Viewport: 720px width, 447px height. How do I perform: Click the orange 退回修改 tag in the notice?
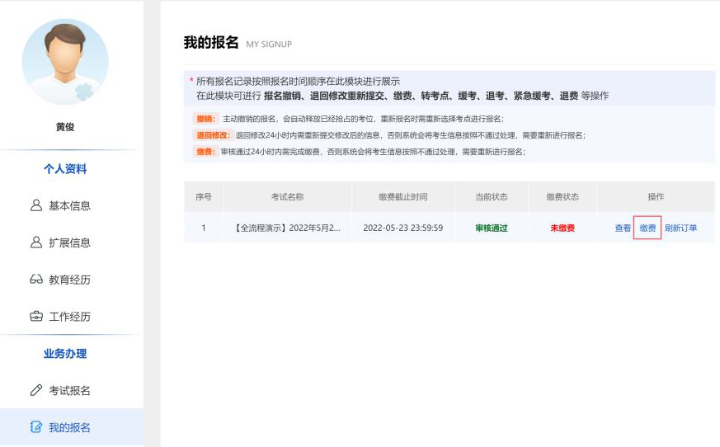(213, 135)
